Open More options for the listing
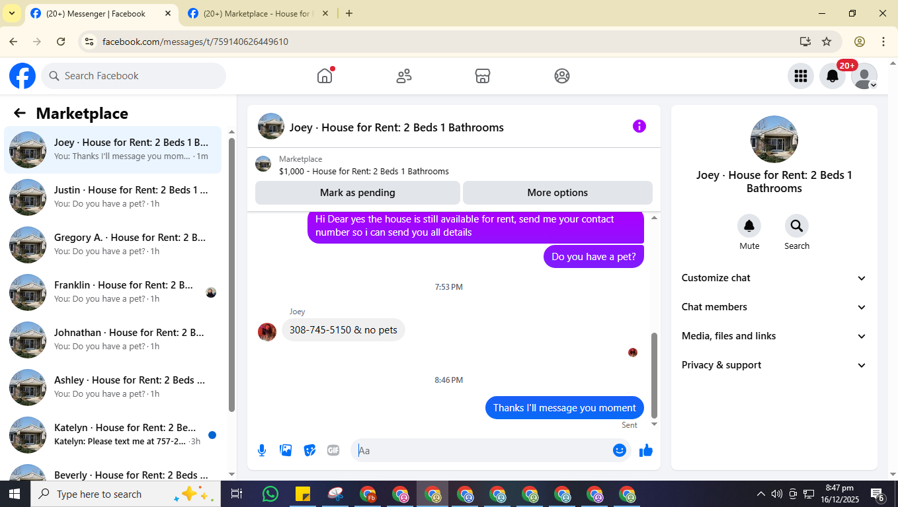 [x=557, y=193]
